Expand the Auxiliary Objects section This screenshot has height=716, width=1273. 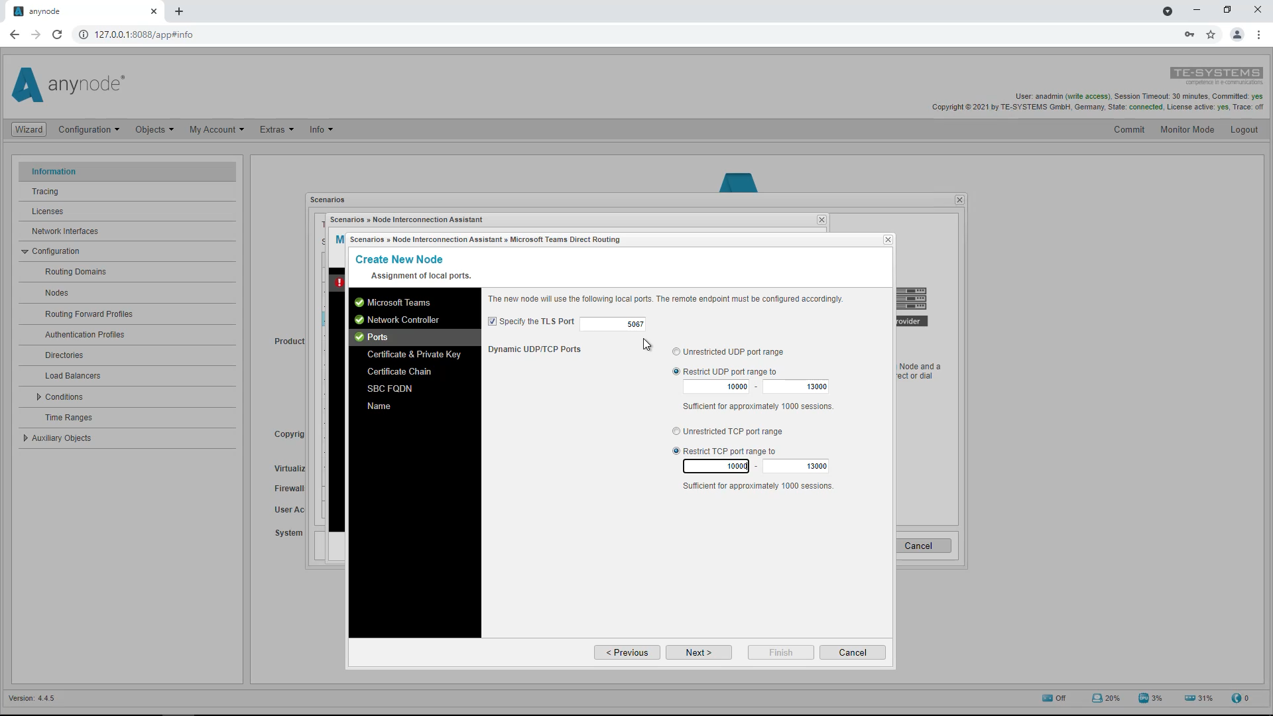tap(25, 438)
